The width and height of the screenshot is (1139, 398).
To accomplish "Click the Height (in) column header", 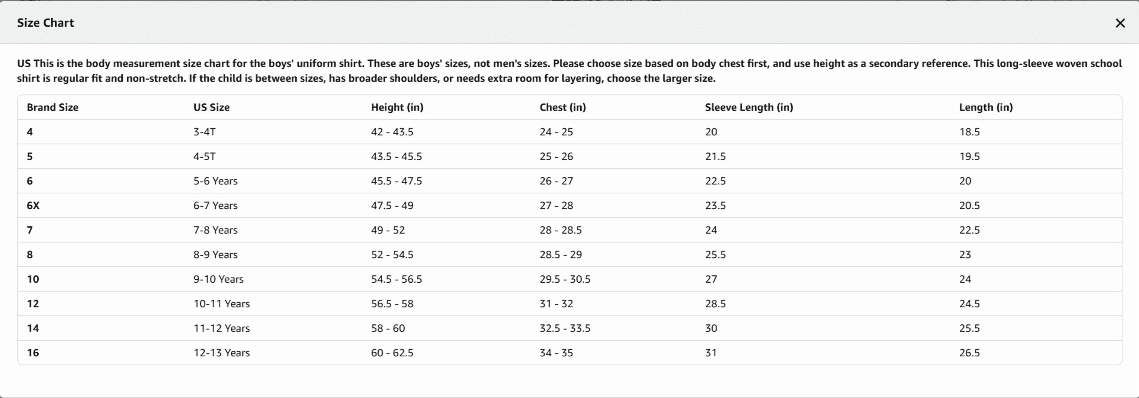I will click(x=397, y=107).
